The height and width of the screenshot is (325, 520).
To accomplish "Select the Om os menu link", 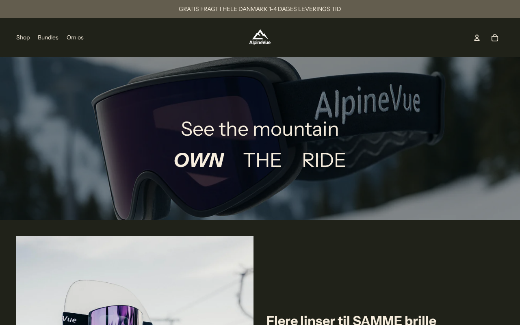I will [75, 37].
